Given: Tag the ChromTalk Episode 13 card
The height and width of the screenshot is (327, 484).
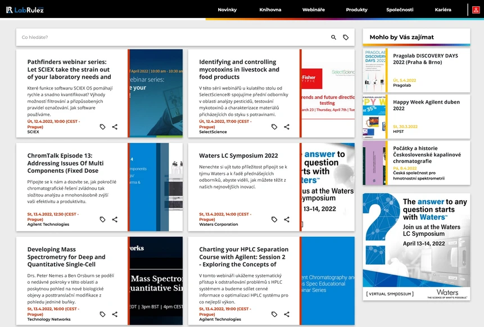Looking at the screenshot, I should pos(102,220).
